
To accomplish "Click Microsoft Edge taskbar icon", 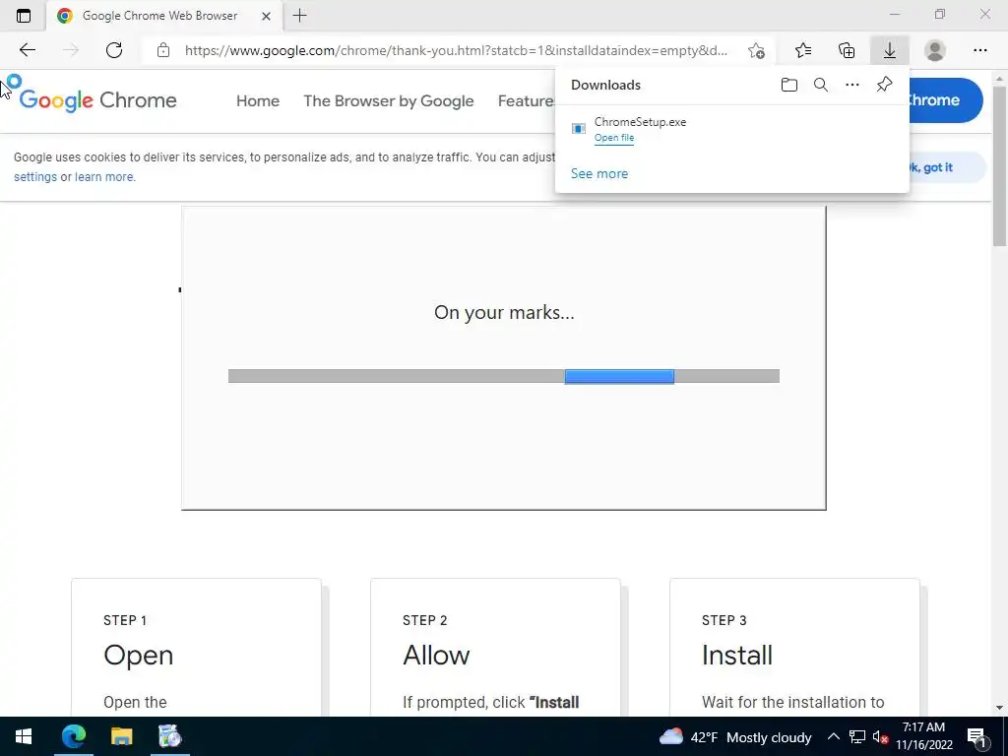I will click(73, 736).
